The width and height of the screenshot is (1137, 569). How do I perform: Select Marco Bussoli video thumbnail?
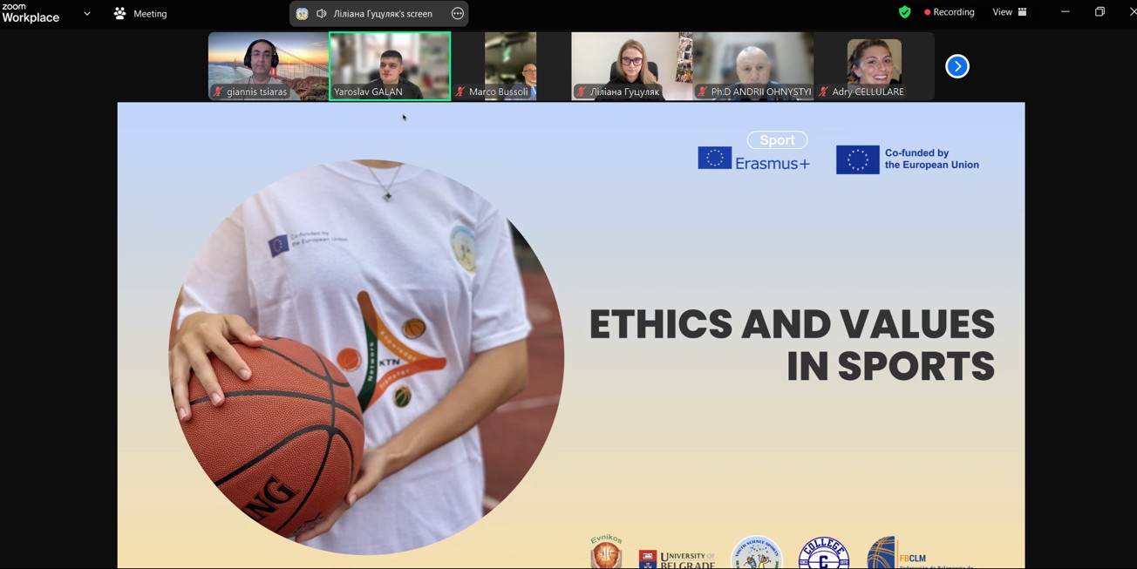510,65
